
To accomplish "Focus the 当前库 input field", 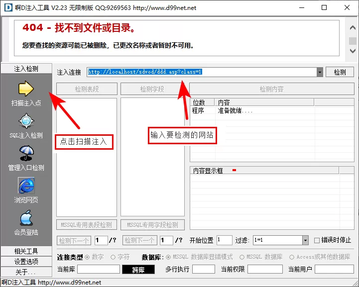I will 99,269.
